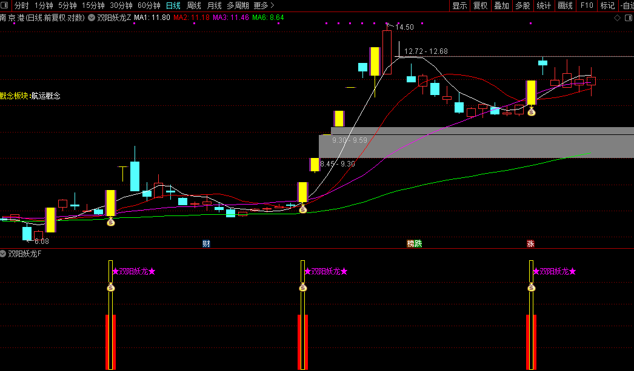
Task: Open the 画线 drawing tools
Action: tap(565, 5)
